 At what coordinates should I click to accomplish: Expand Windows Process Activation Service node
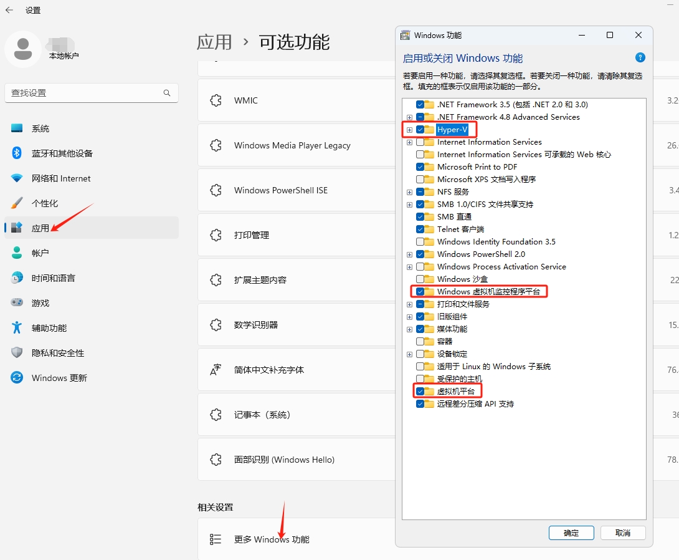tap(409, 267)
